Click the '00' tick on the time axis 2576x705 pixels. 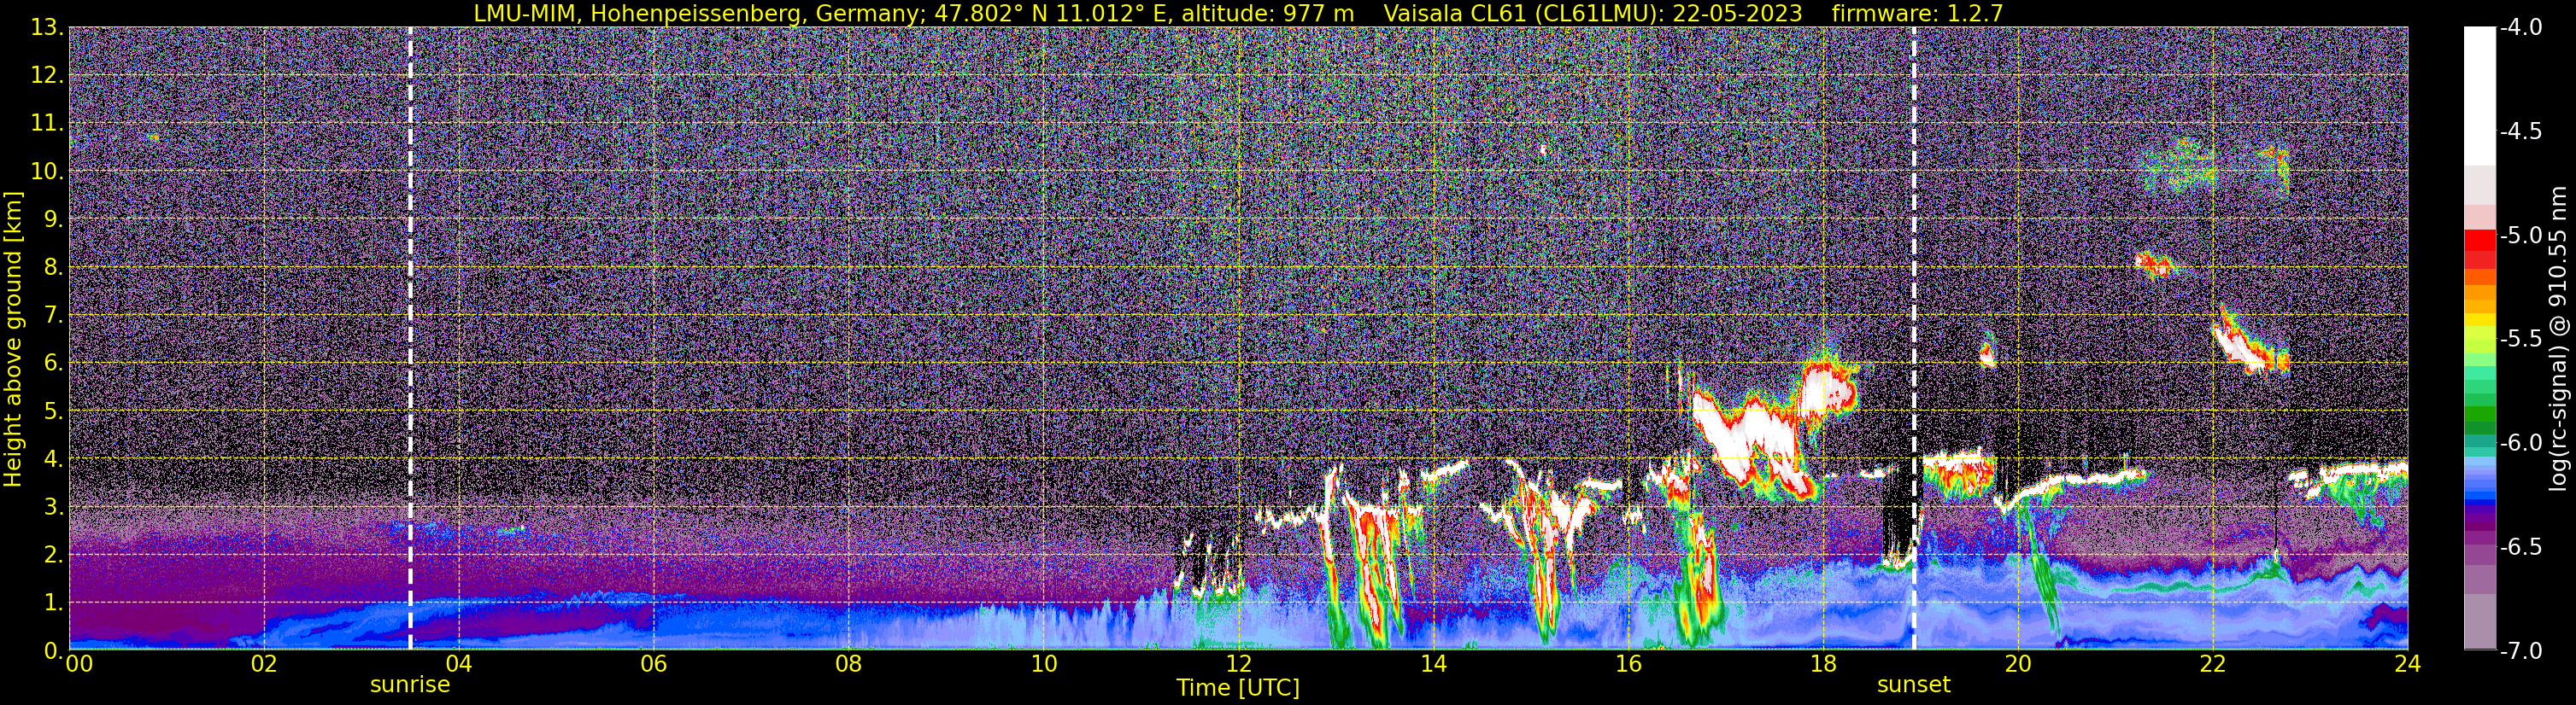(x=79, y=663)
